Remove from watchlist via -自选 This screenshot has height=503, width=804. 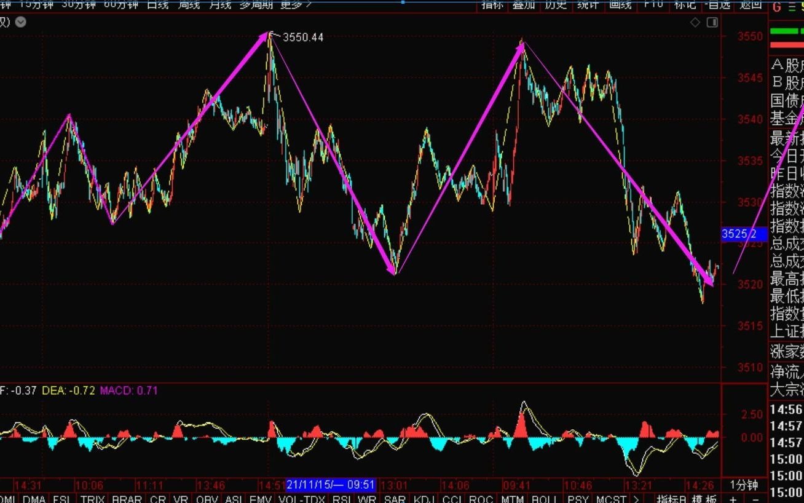click(x=717, y=4)
